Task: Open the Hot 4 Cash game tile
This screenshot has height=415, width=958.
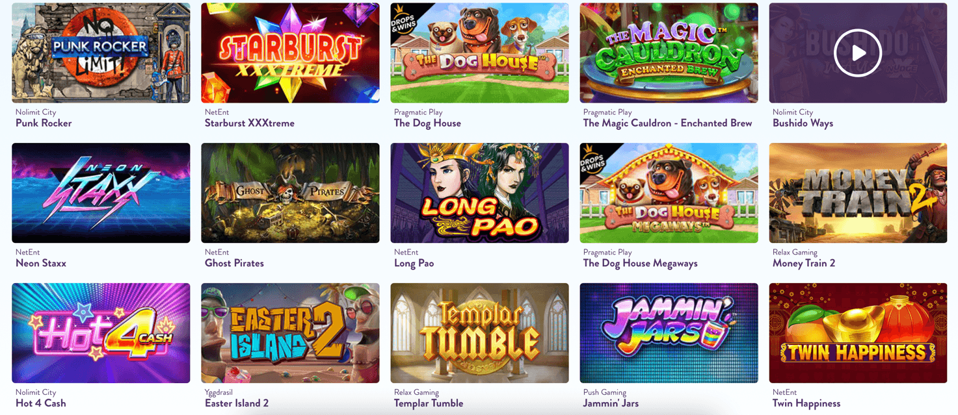Action: pos(101,333)
